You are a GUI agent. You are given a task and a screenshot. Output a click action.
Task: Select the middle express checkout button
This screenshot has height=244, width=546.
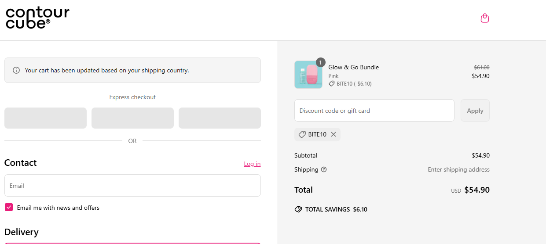pos(132,118)
